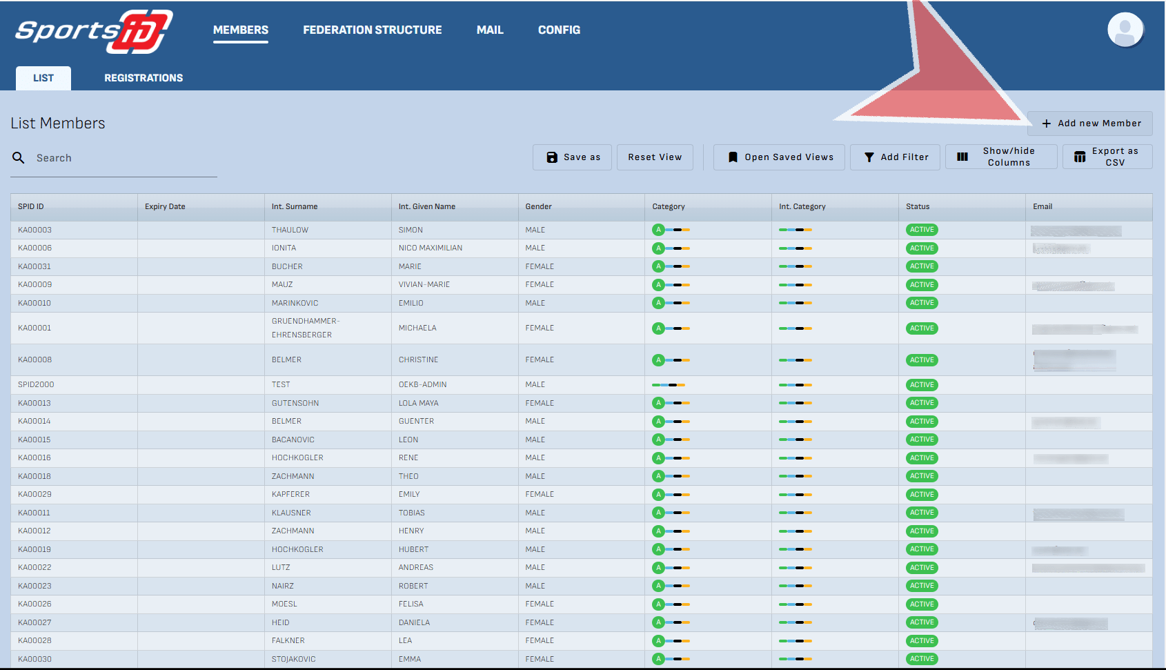Click the table icon for CSV export

click(1080, 157)
